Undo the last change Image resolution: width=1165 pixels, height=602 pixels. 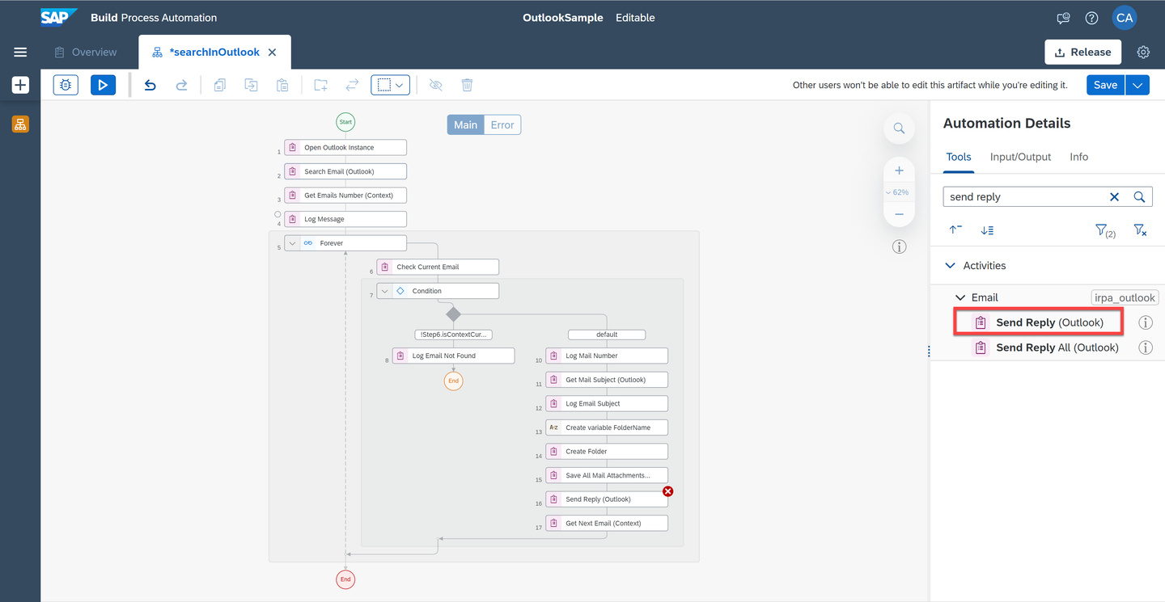pyautogui.click(x=150, y=85)
